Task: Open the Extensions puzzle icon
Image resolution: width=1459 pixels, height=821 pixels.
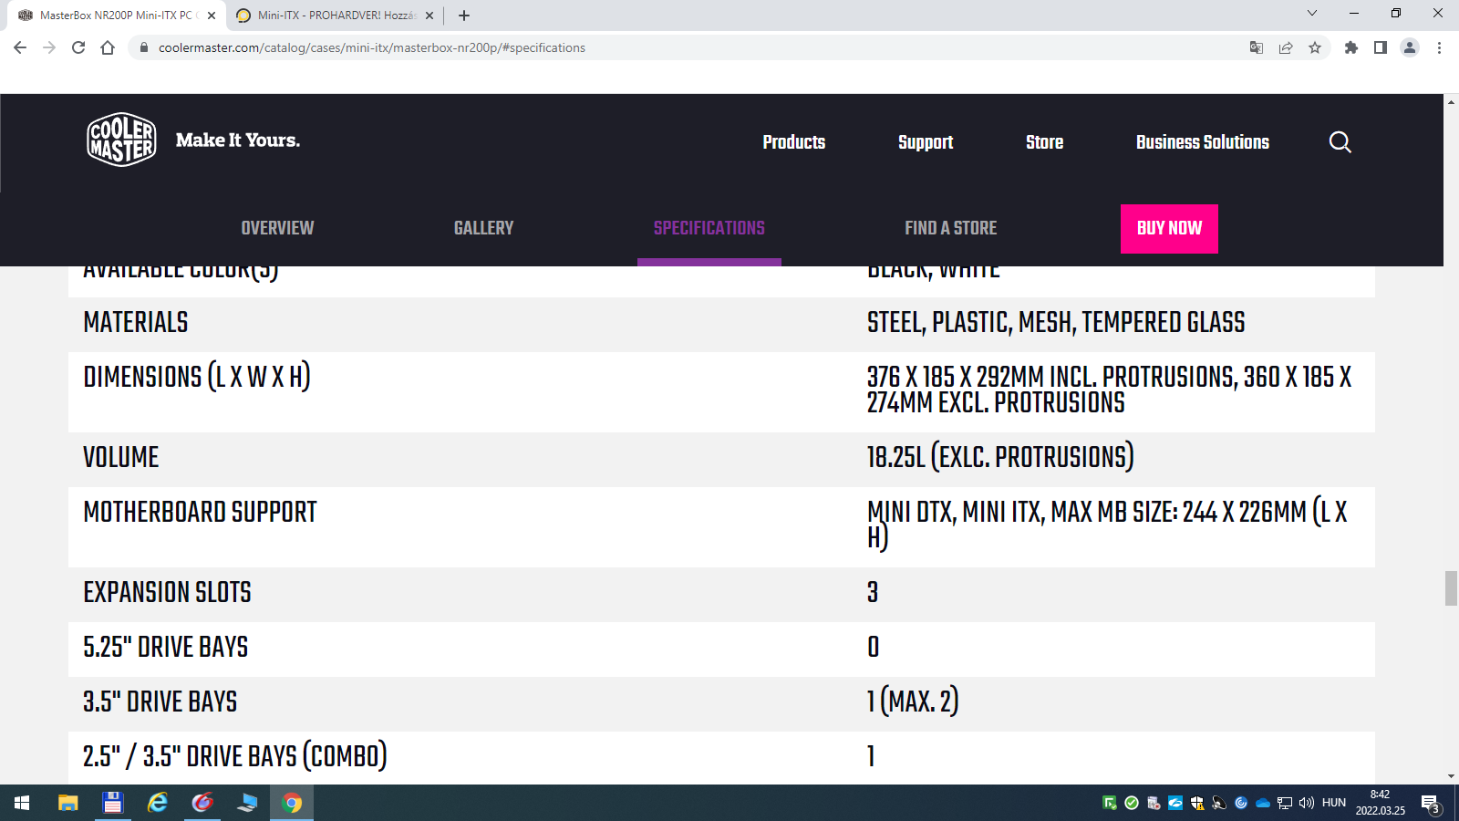Action: (x=1351, y=47)
